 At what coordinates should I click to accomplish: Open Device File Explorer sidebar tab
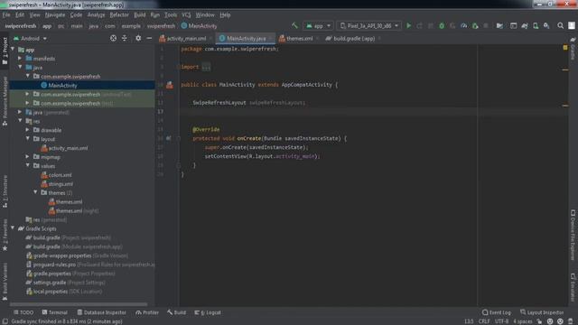(573, 235)
